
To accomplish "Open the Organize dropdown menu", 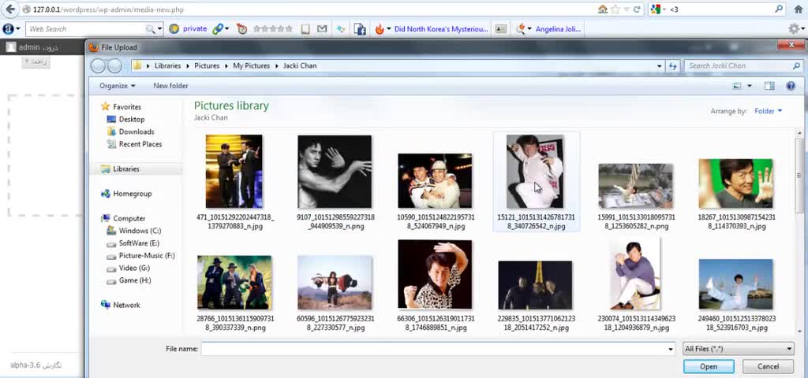I will click(x=118, y=86).
